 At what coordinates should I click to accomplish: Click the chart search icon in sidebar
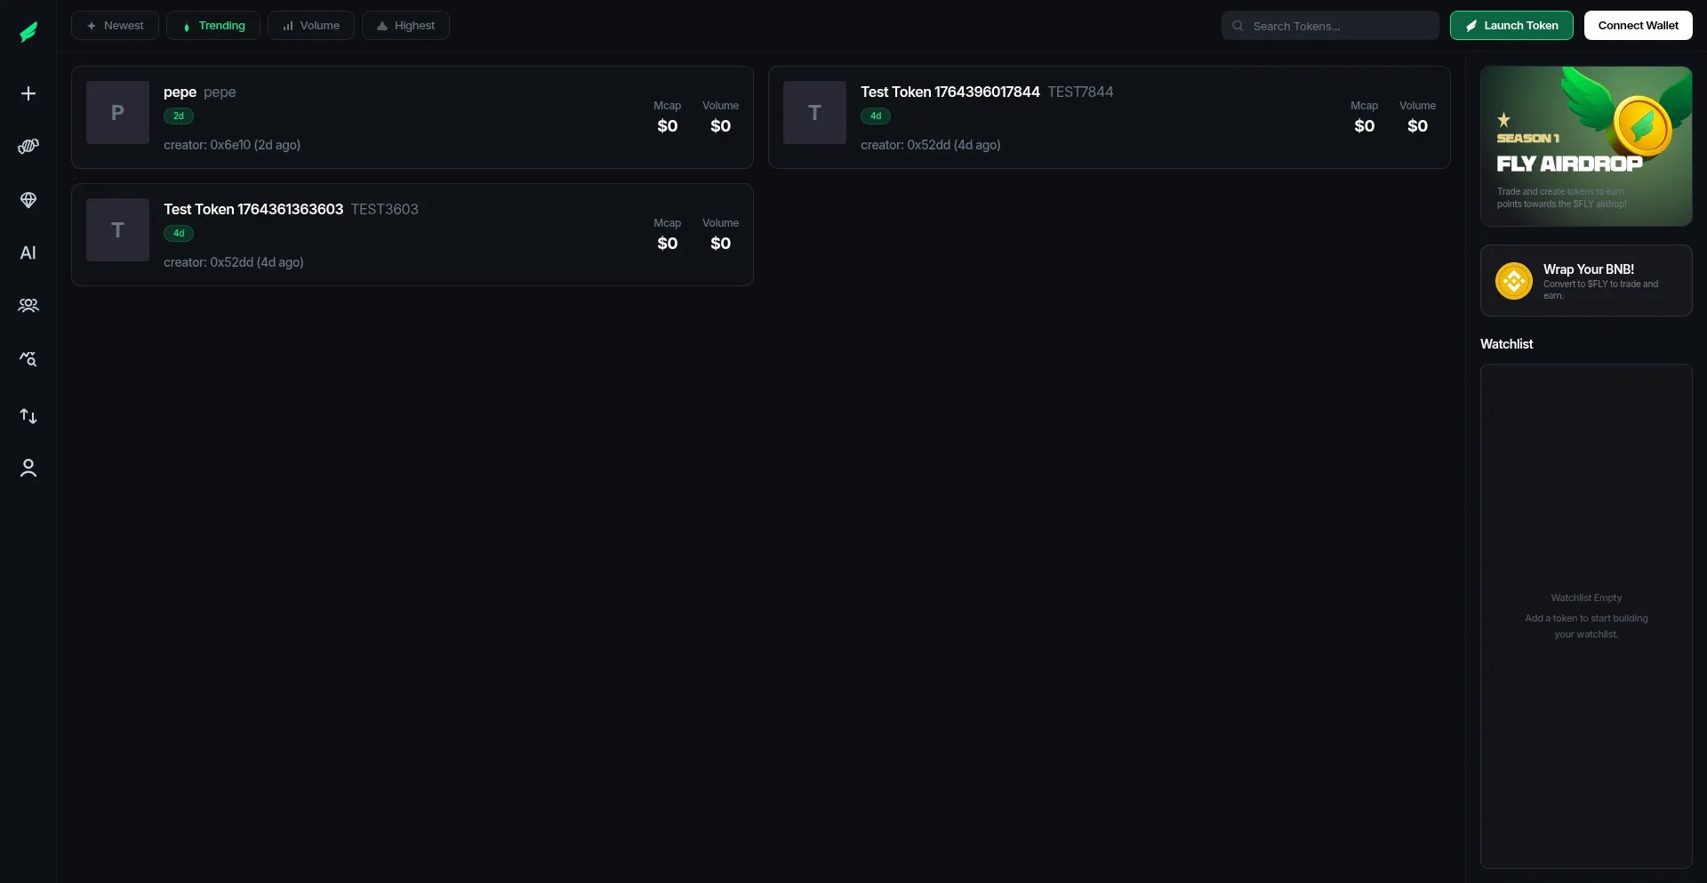tap(28, 359)
